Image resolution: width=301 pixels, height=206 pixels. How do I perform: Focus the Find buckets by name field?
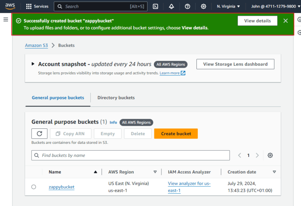131,155
